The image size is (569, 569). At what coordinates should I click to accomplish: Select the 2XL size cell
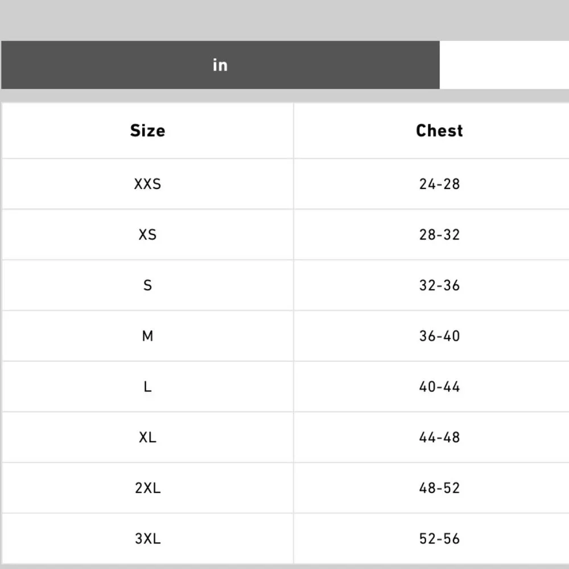[x=147, y=488]
